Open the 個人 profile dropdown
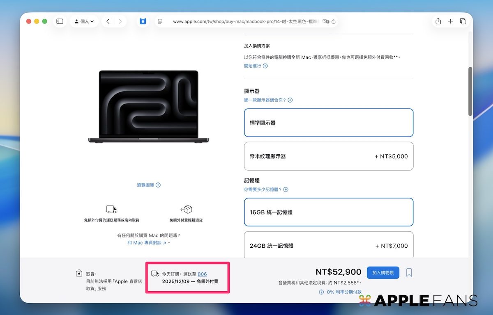The image size is (493, 315). pyautogui.click(x=84, y=21)
